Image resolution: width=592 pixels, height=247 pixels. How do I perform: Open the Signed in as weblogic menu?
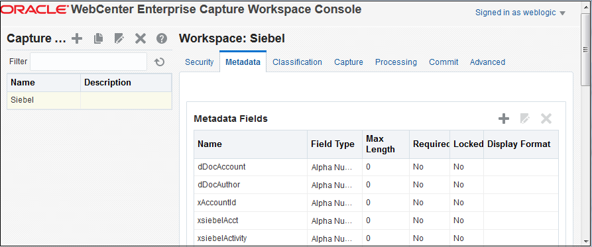coord(520,13)
